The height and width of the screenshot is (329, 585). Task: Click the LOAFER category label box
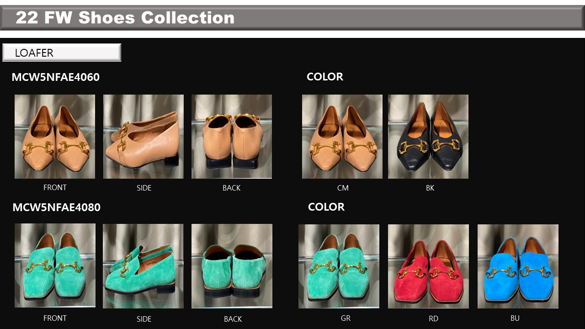[x=62, y=53]
